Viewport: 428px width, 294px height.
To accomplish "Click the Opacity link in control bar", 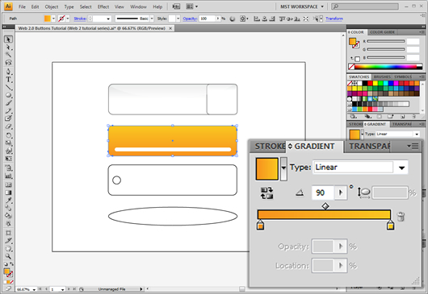I will pyautogui.click(x=190, y=19).
